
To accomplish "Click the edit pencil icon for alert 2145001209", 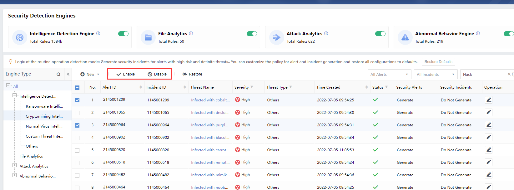I will [x=489, y=100].
